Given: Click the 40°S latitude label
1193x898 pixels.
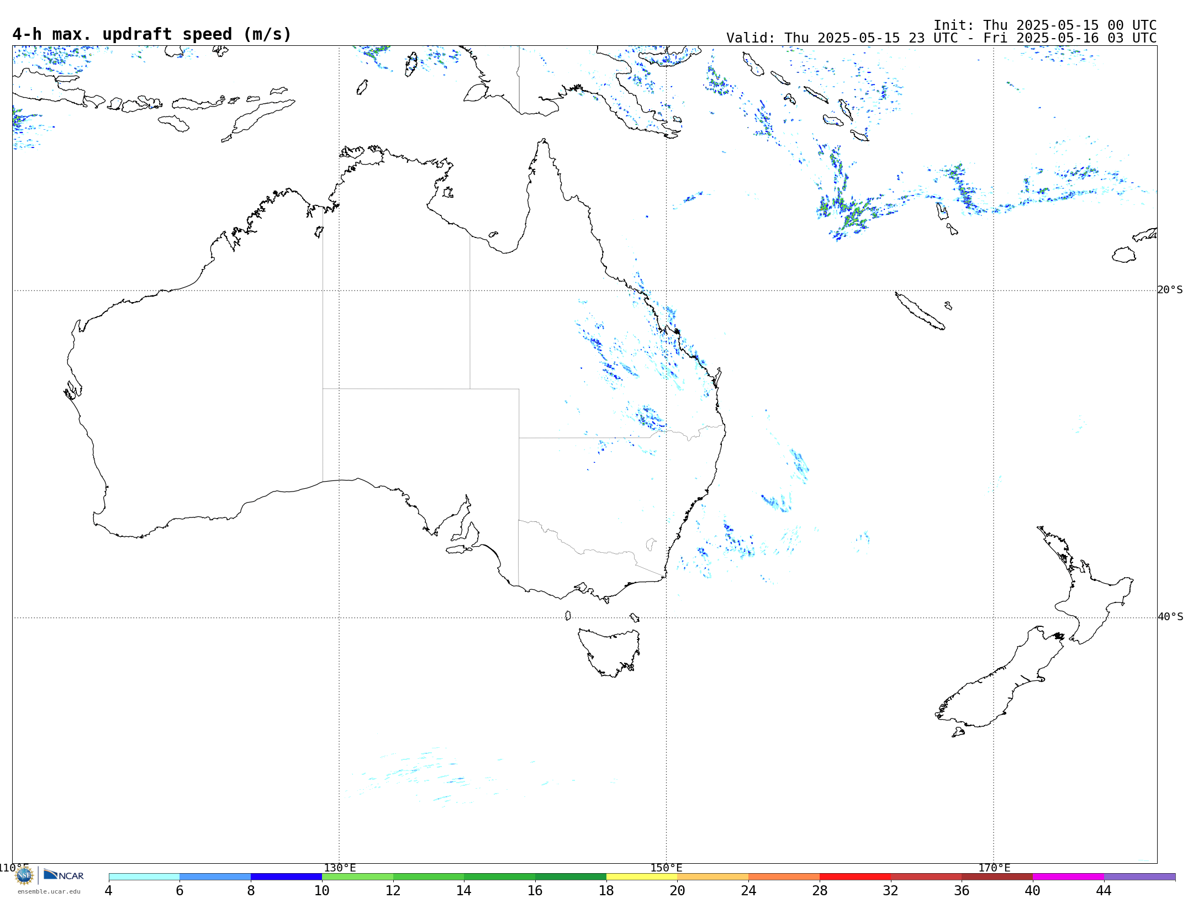Looking at the screenshot, I should (x=1170, y=617).
